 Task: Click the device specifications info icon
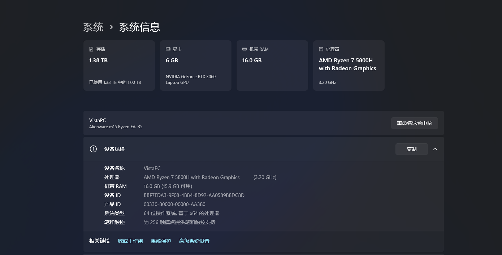[x=93, y=149]
